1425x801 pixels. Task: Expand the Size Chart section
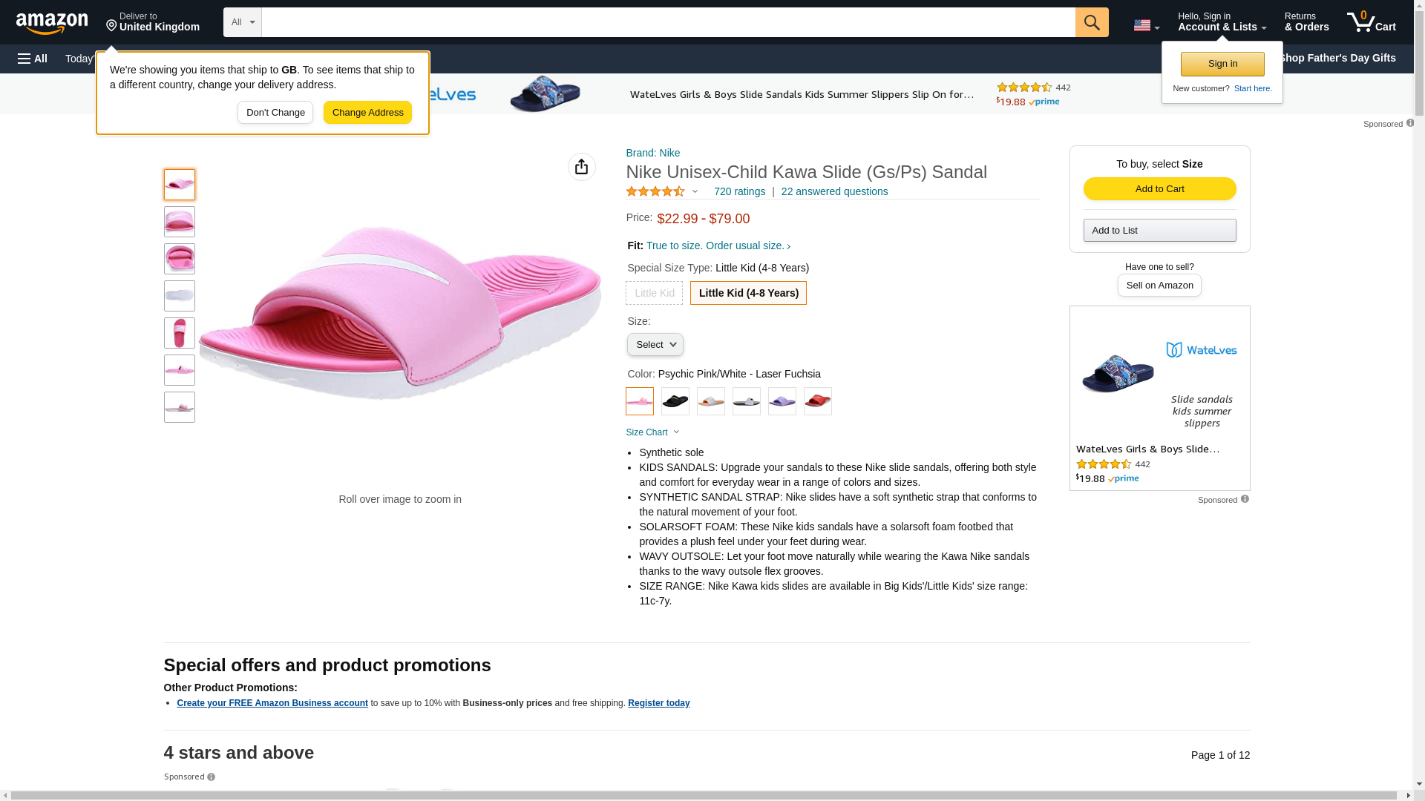652,432
